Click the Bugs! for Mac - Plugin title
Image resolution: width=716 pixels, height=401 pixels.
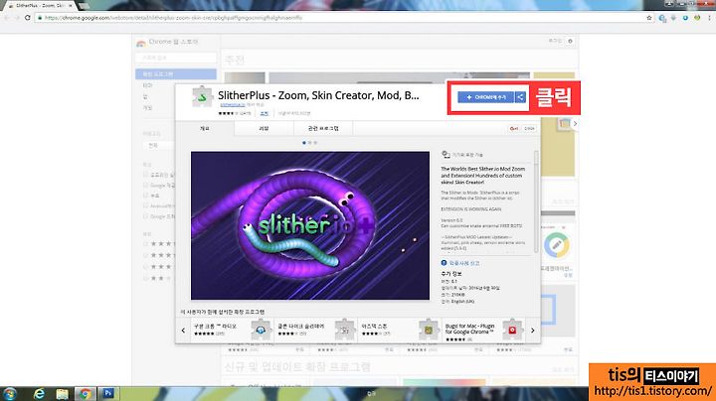(469, 329)
